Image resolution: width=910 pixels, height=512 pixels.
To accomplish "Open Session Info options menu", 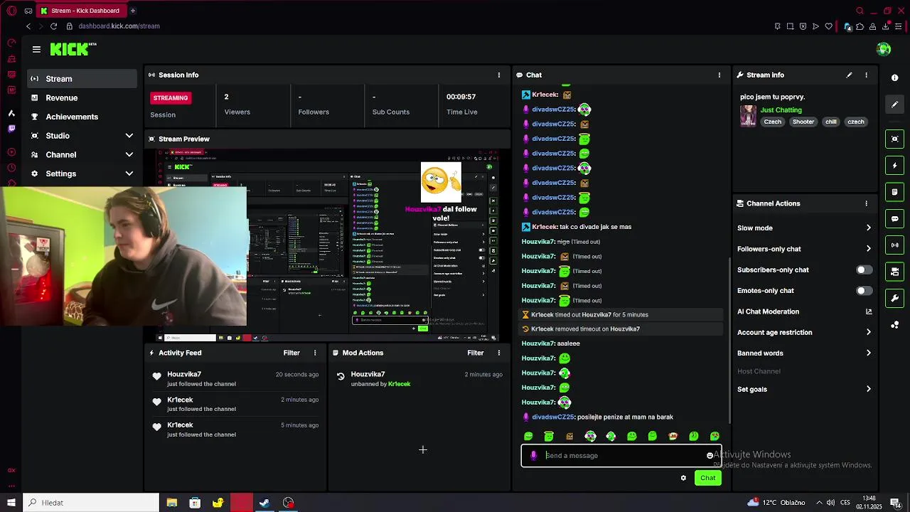I will [499, 75].
